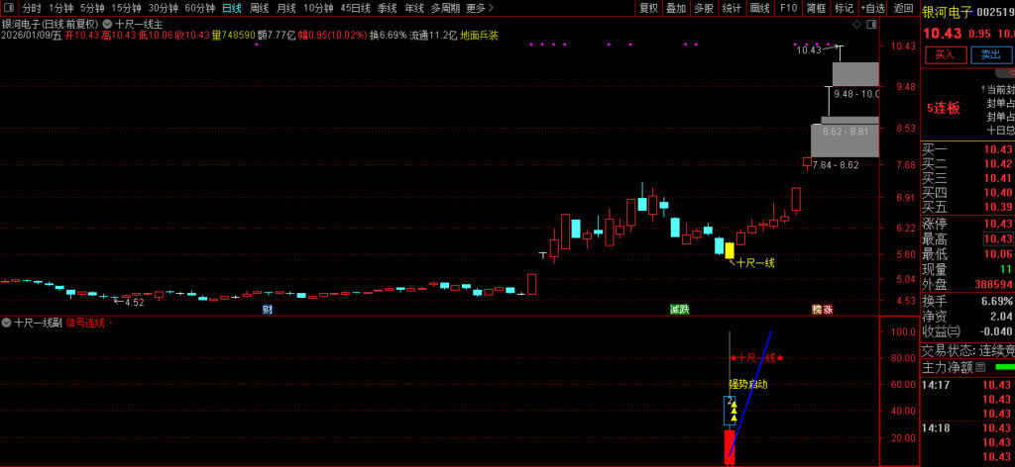Click the yellow 十尺一线 signal candle
Screen dimensions: 1015x467
pos(730,250)
